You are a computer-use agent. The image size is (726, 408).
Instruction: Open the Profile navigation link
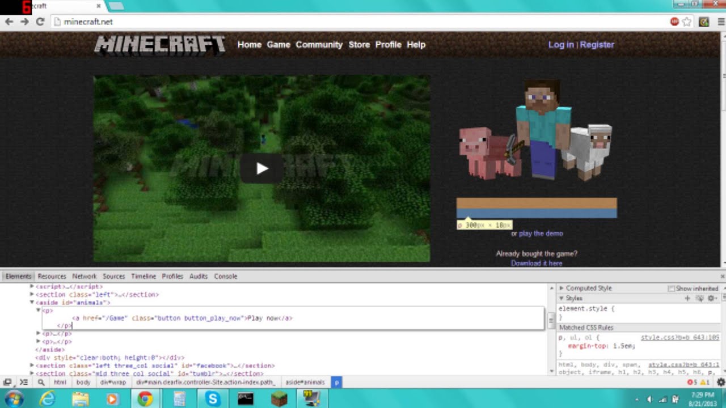coord(389,45)
